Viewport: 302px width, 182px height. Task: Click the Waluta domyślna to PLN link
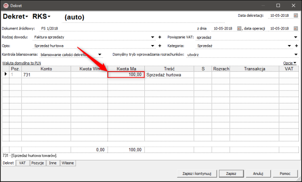click(22, 63)
